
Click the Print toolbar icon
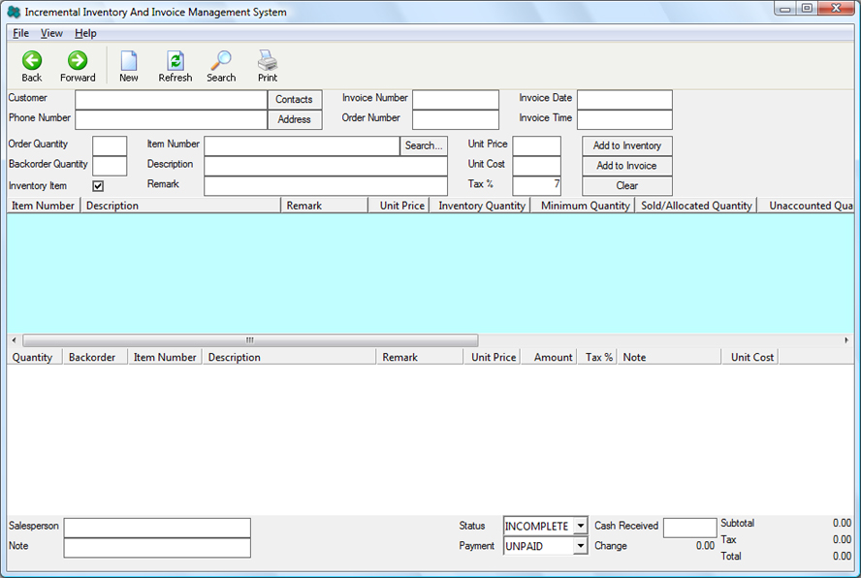[268, 61]
